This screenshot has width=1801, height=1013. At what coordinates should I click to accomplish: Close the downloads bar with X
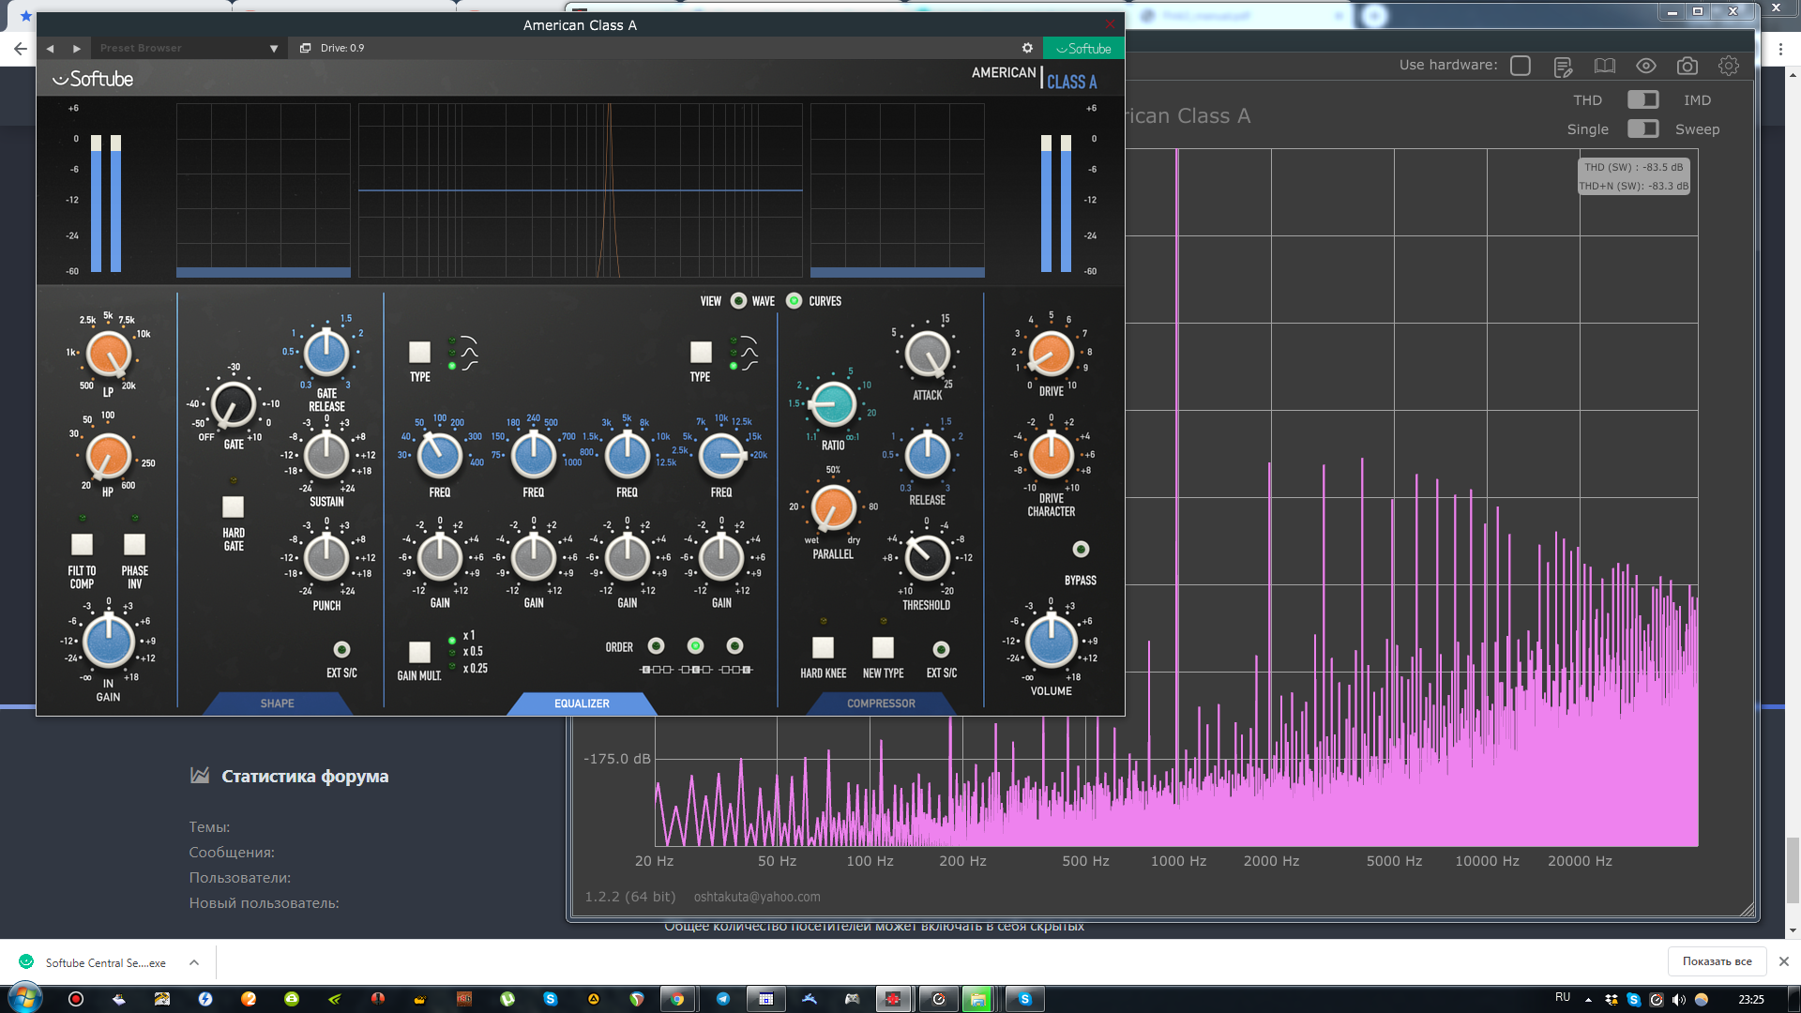[x=1784, y=961]
